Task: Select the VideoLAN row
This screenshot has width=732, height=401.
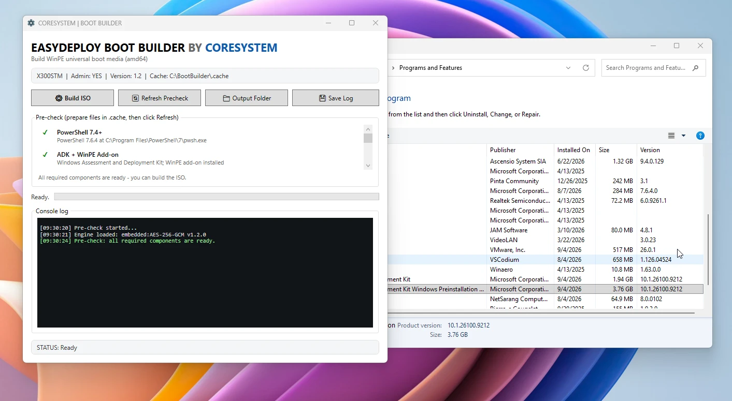Action: point(546,240)
